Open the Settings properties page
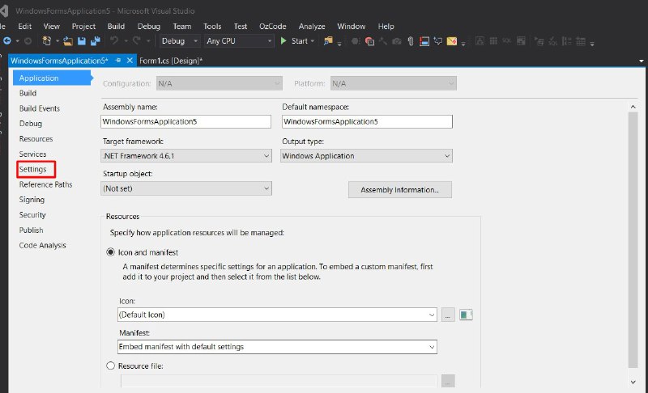Viewport: 648px width, 393px height. [x=32, y=169]
